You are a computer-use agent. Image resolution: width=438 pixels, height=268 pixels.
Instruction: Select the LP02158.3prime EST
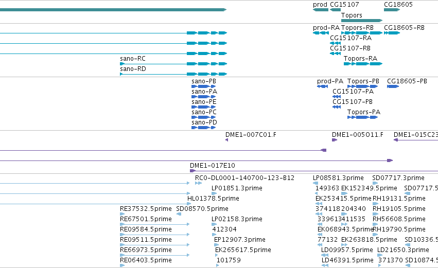214,224
